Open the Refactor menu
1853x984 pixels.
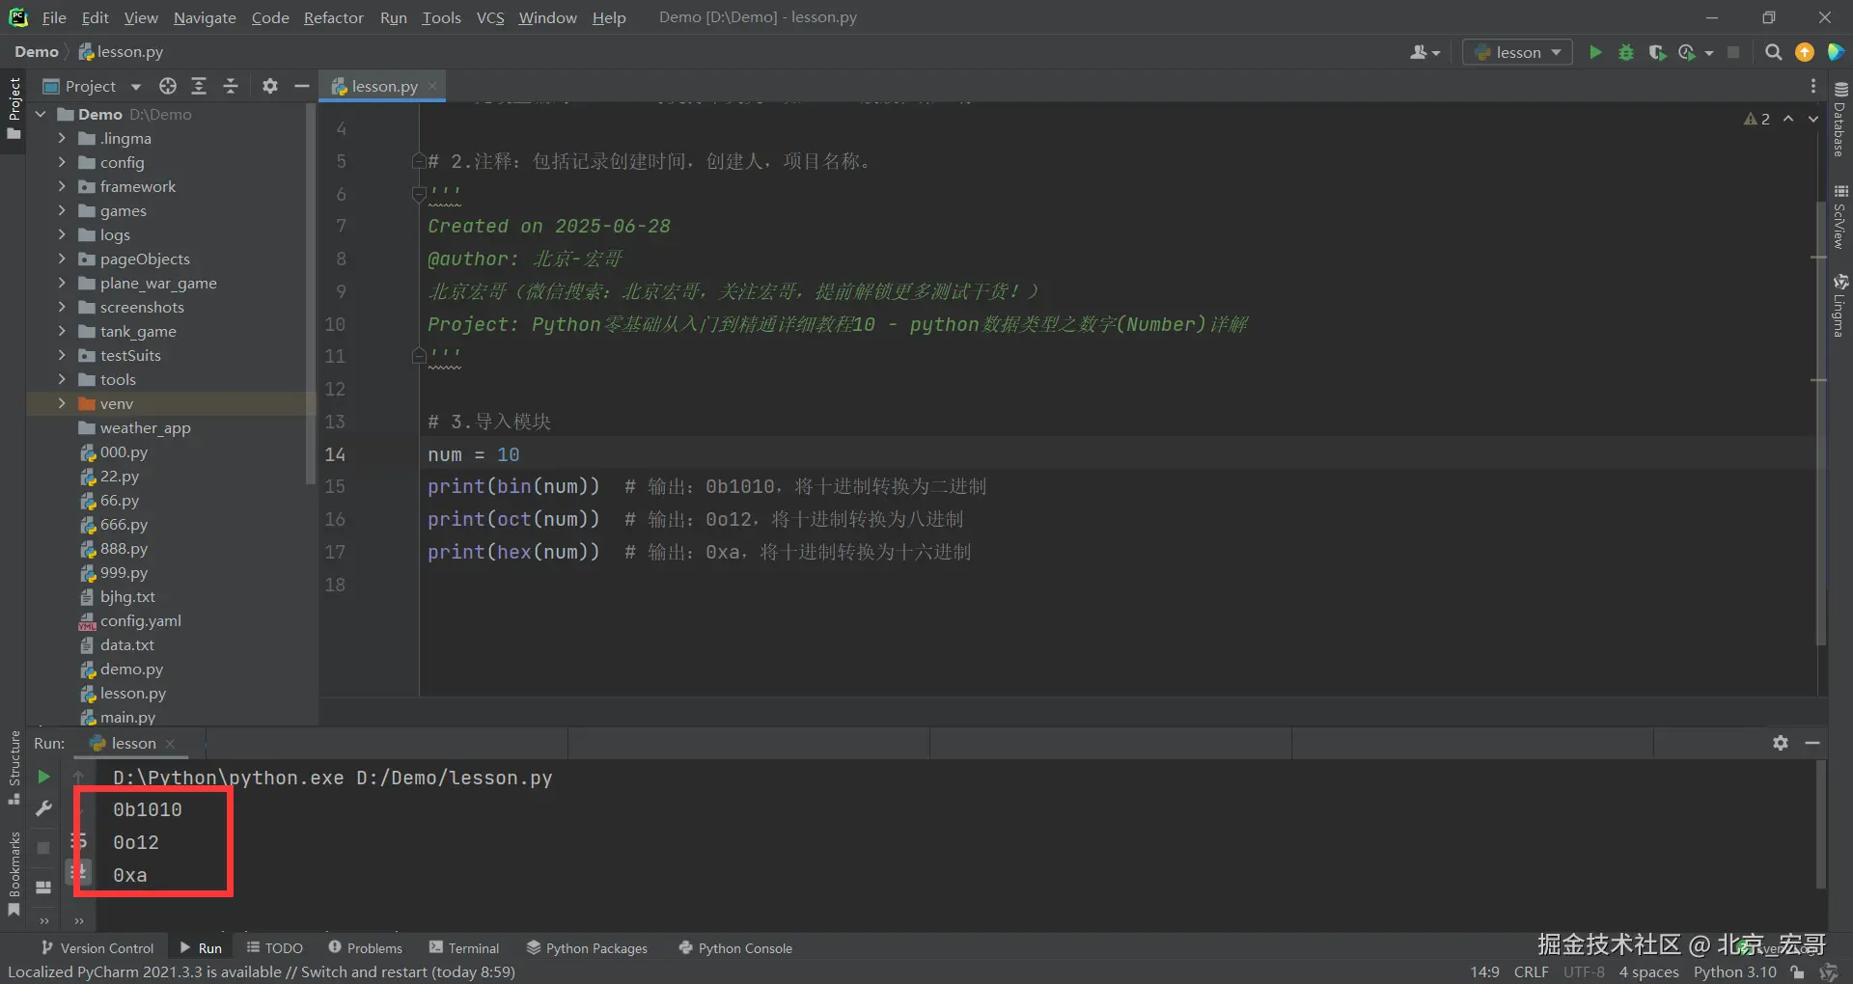point(333,17)
